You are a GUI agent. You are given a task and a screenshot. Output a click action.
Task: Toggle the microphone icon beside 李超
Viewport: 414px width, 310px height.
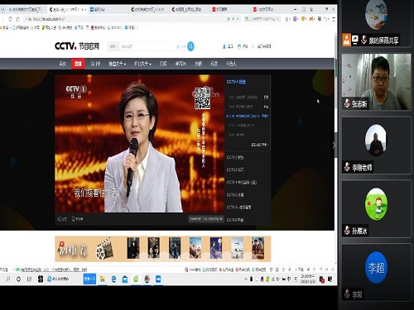[347, 294]
